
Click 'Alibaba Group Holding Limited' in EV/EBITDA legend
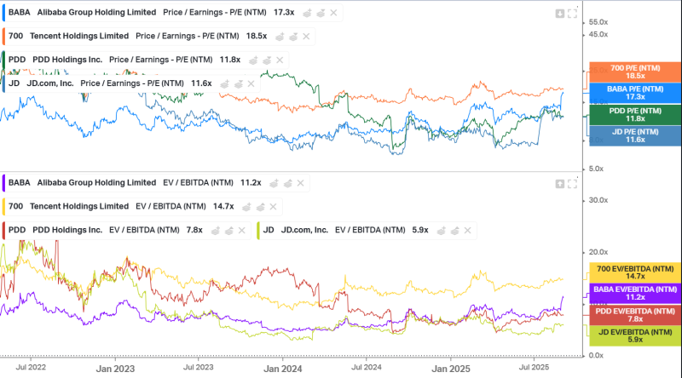(96, 183)
